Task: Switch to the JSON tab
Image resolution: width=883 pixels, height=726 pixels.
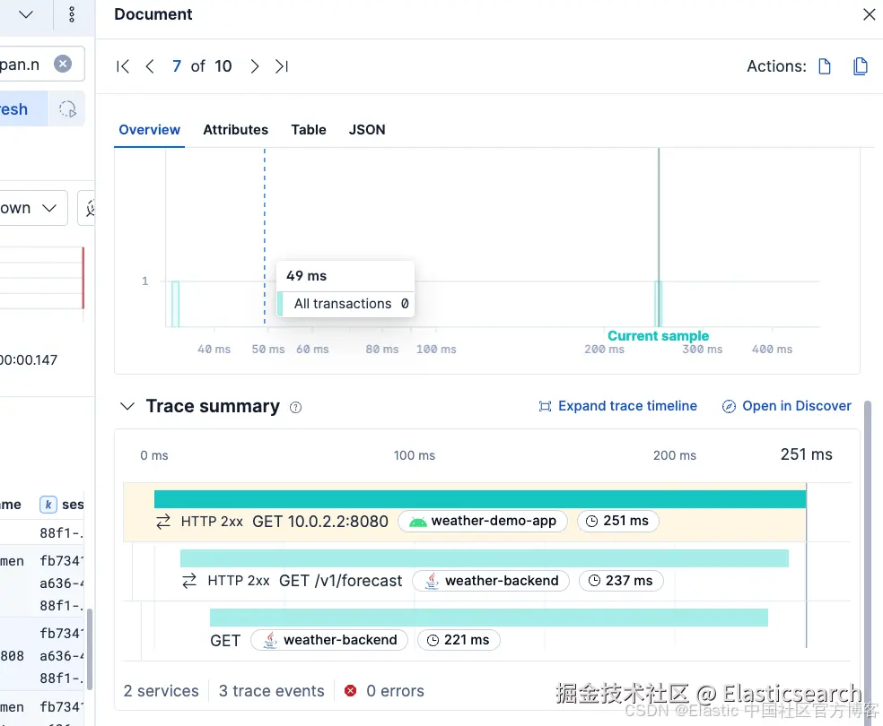Action: 367,130
